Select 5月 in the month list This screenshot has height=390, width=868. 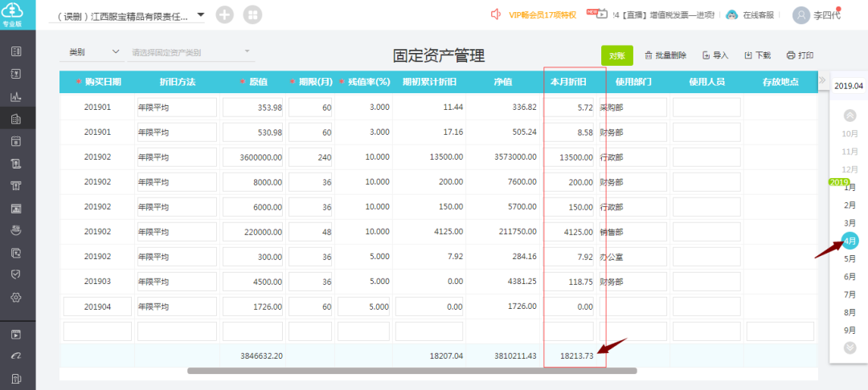[850, 259]
